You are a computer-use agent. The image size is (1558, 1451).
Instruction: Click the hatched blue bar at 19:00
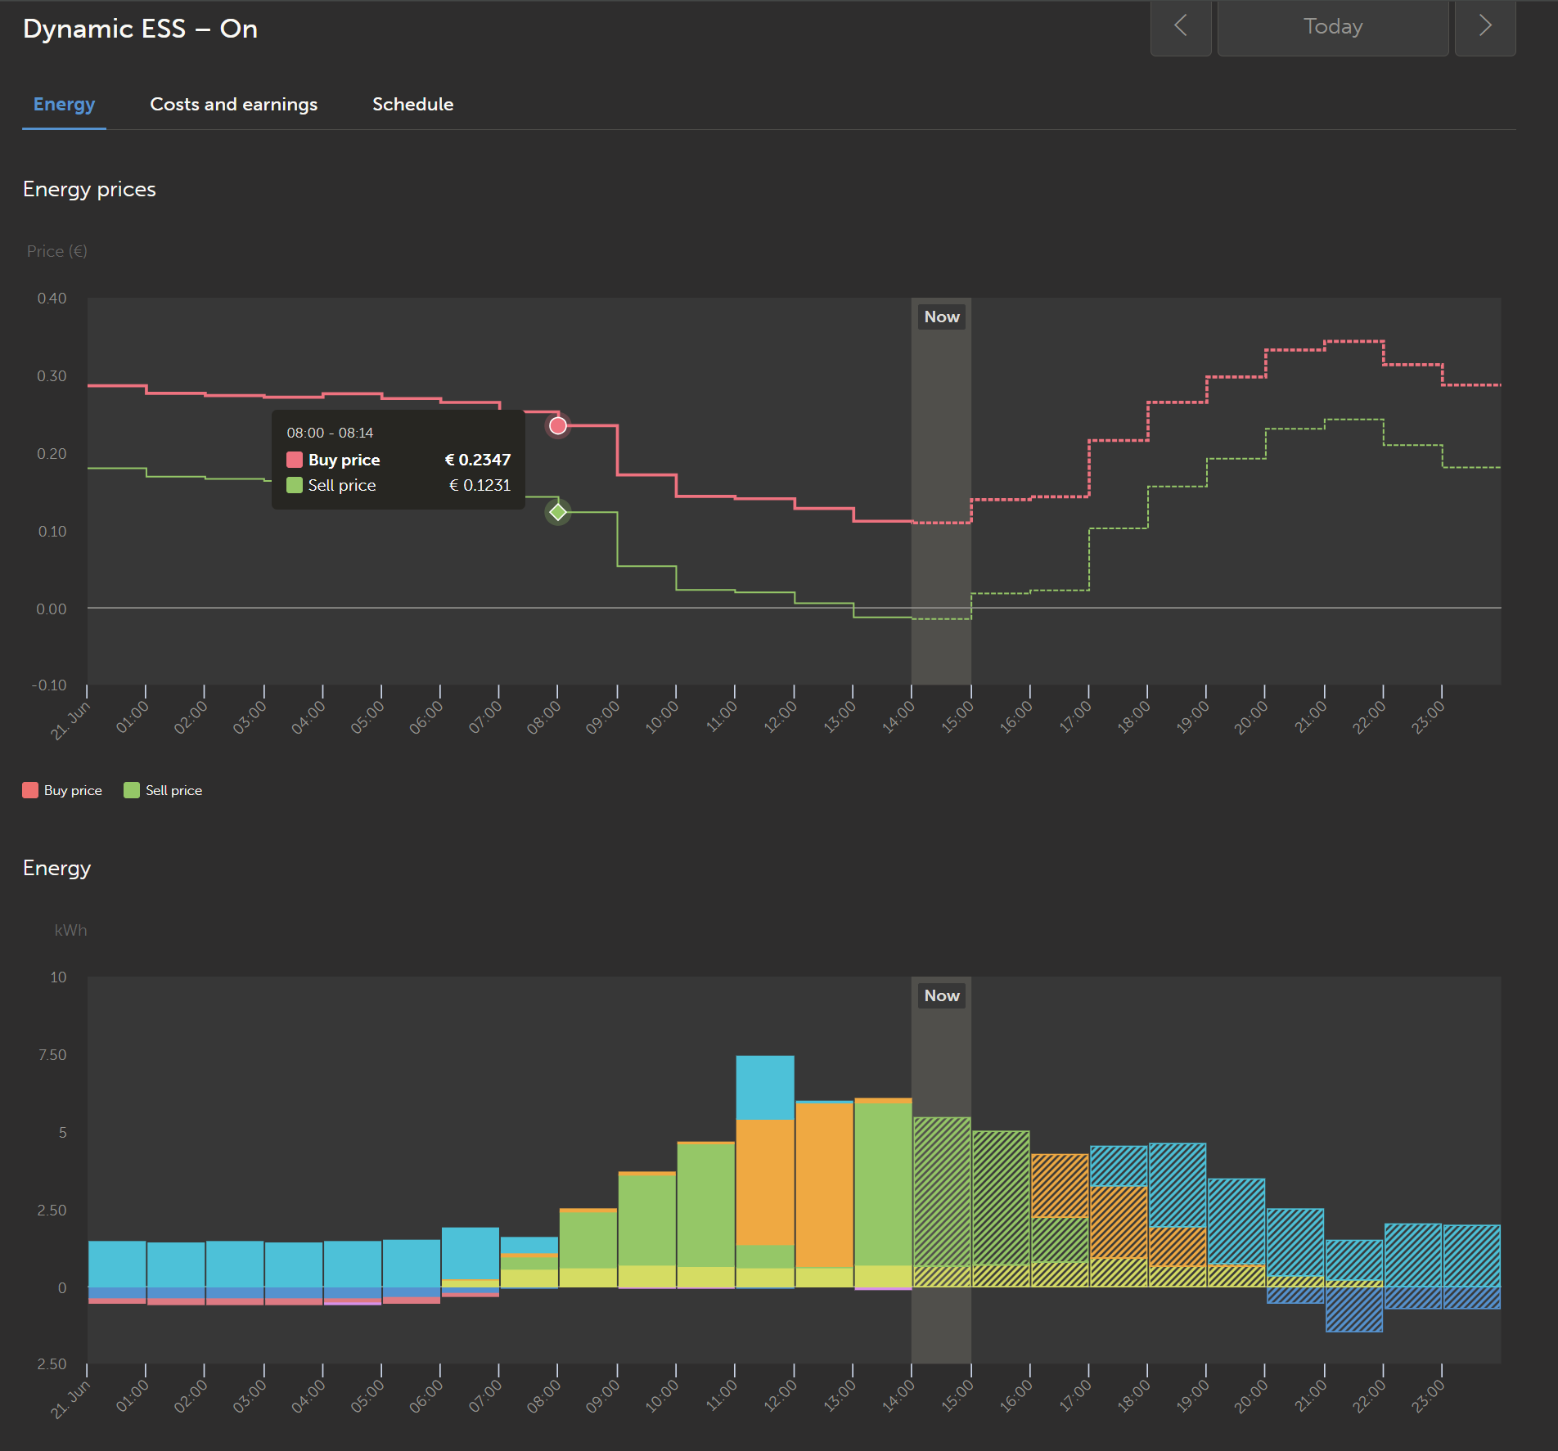[1236, 1221]
